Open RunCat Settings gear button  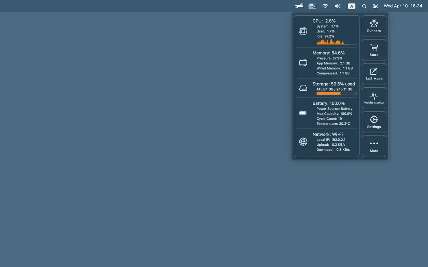point(374,122)
